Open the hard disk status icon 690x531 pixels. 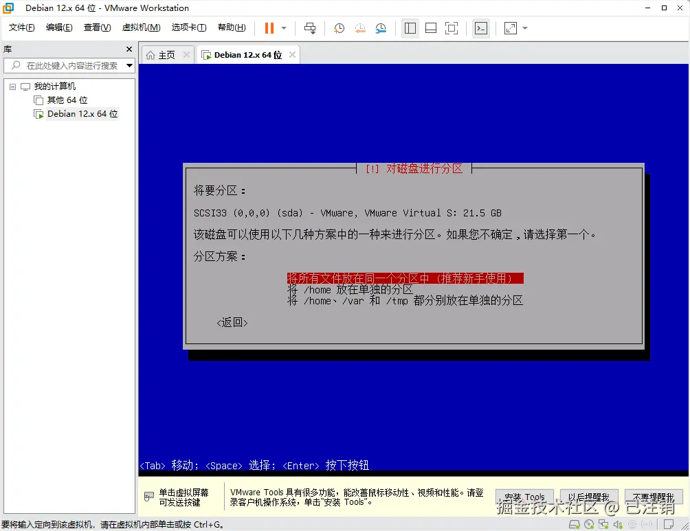574,524
